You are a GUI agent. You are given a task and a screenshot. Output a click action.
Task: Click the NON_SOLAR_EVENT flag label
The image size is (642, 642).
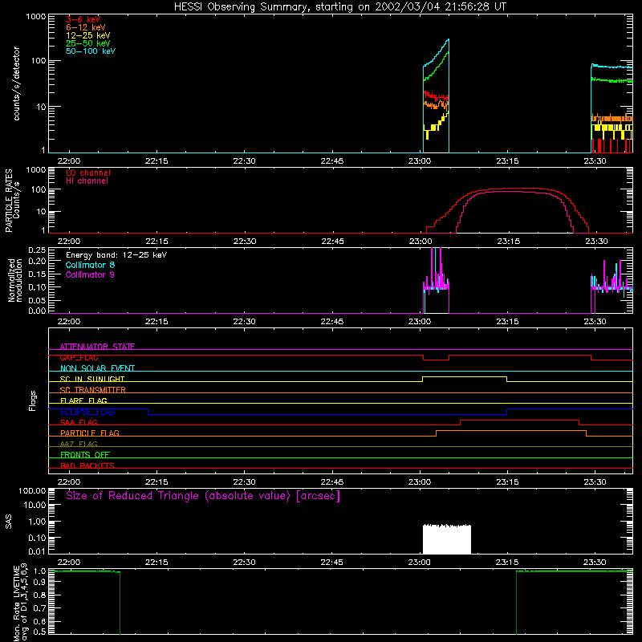(97, 368)
